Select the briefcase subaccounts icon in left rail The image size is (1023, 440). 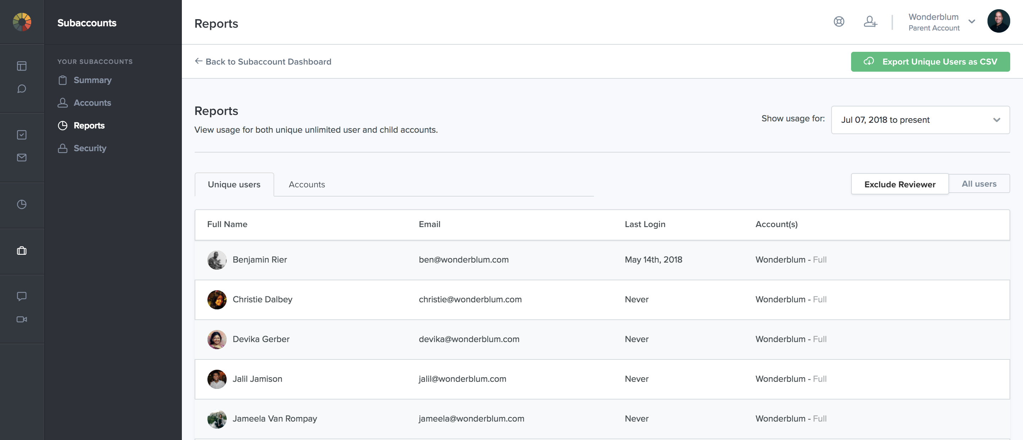coord(22,251)
